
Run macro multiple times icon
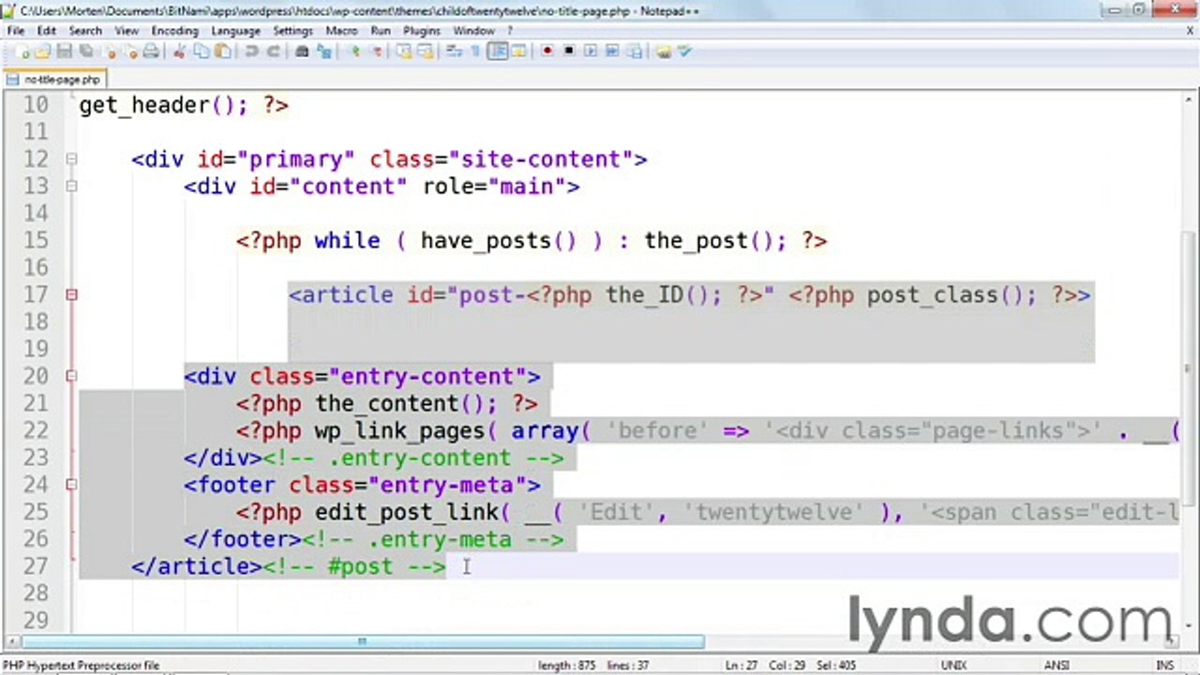612,52
